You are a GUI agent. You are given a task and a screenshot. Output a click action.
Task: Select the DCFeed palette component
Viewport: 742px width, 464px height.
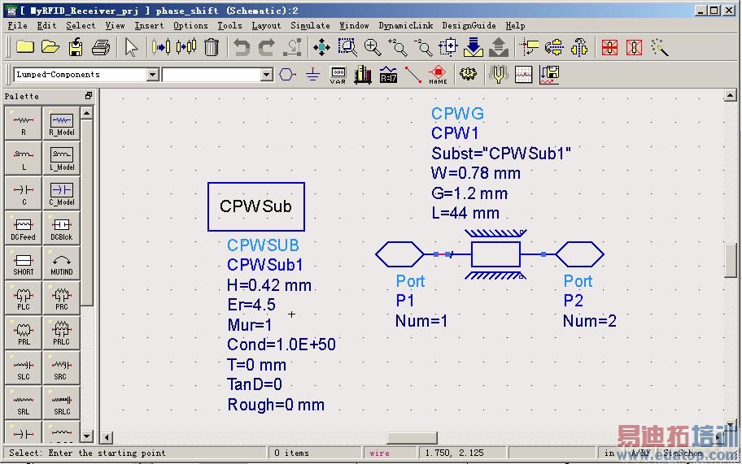pyautogui.click(x=23, y=228)
